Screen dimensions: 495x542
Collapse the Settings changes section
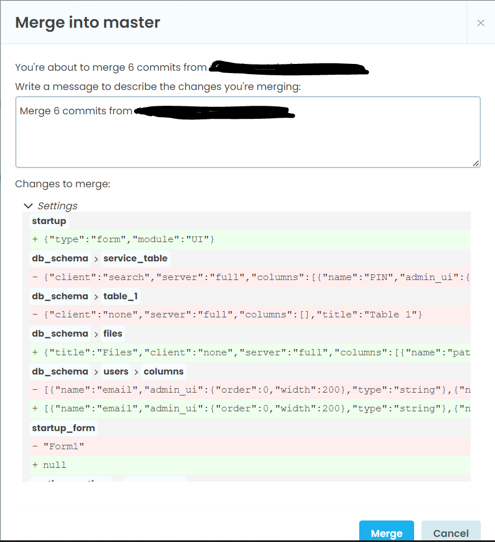(28, 206)
